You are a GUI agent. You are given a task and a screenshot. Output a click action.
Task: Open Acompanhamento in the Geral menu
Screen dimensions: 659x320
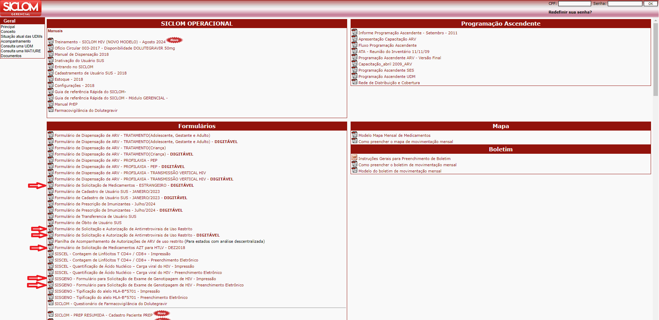coord(16,41)
